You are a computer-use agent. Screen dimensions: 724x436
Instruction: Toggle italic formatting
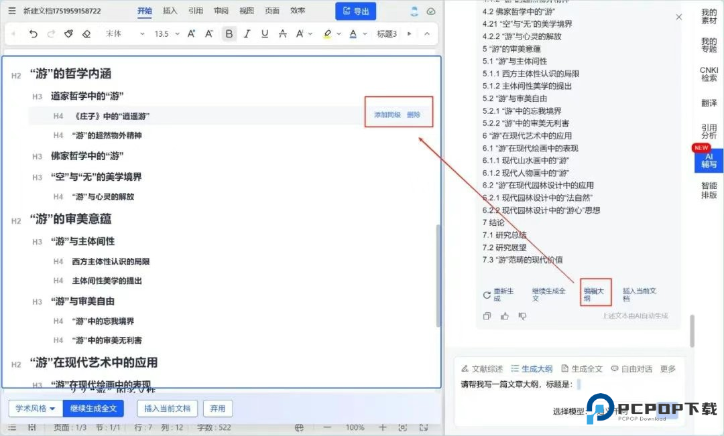click(247, 34)
